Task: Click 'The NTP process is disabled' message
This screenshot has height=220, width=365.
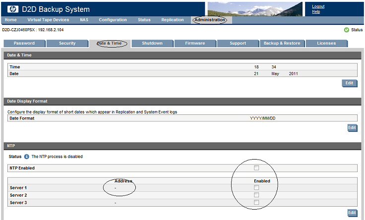Action: coord(57,157)
